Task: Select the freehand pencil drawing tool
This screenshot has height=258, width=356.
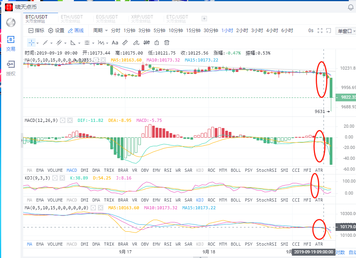Action: (x=136, y=43)
